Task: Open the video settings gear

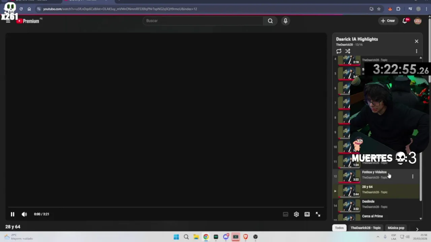Action: coord(296,214)
